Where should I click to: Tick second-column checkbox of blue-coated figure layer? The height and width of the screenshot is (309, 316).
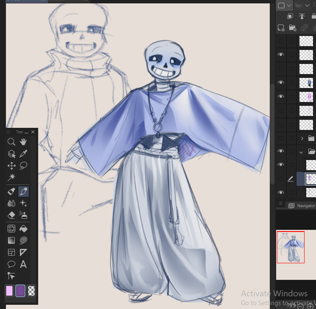291,83
